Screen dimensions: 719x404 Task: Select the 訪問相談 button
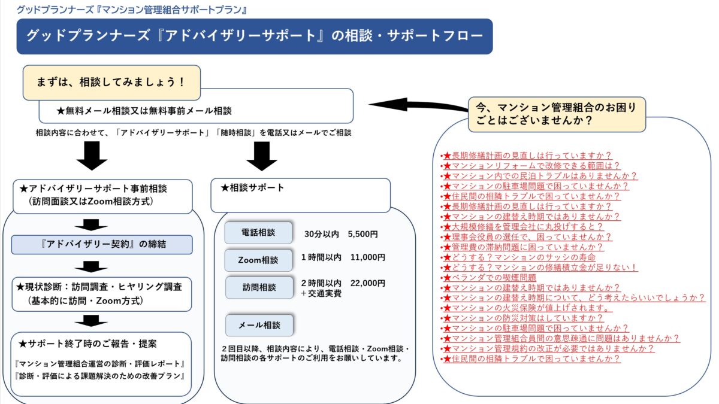point(259,287)
